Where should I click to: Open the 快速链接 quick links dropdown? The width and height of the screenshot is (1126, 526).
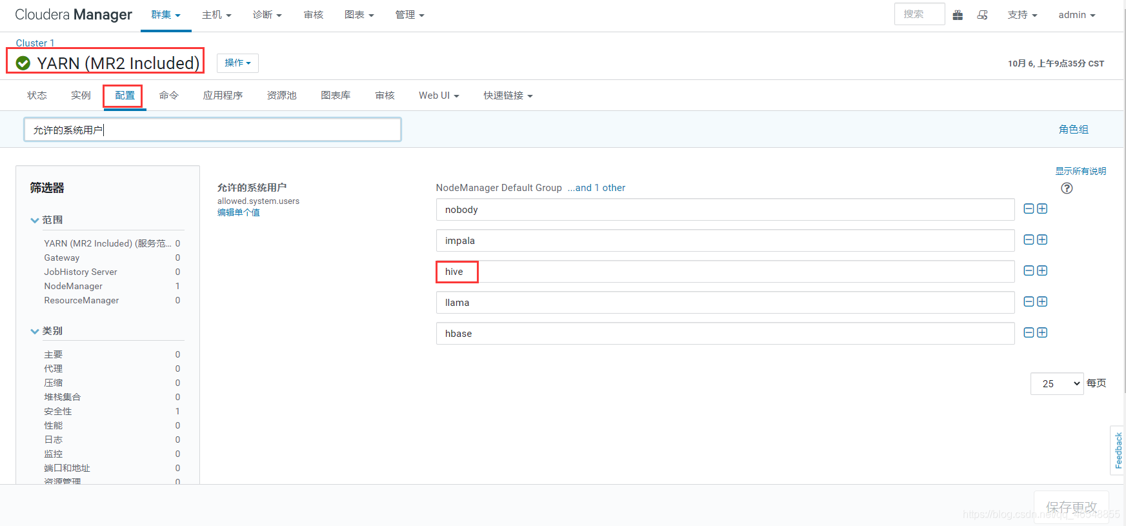(508, 96)
